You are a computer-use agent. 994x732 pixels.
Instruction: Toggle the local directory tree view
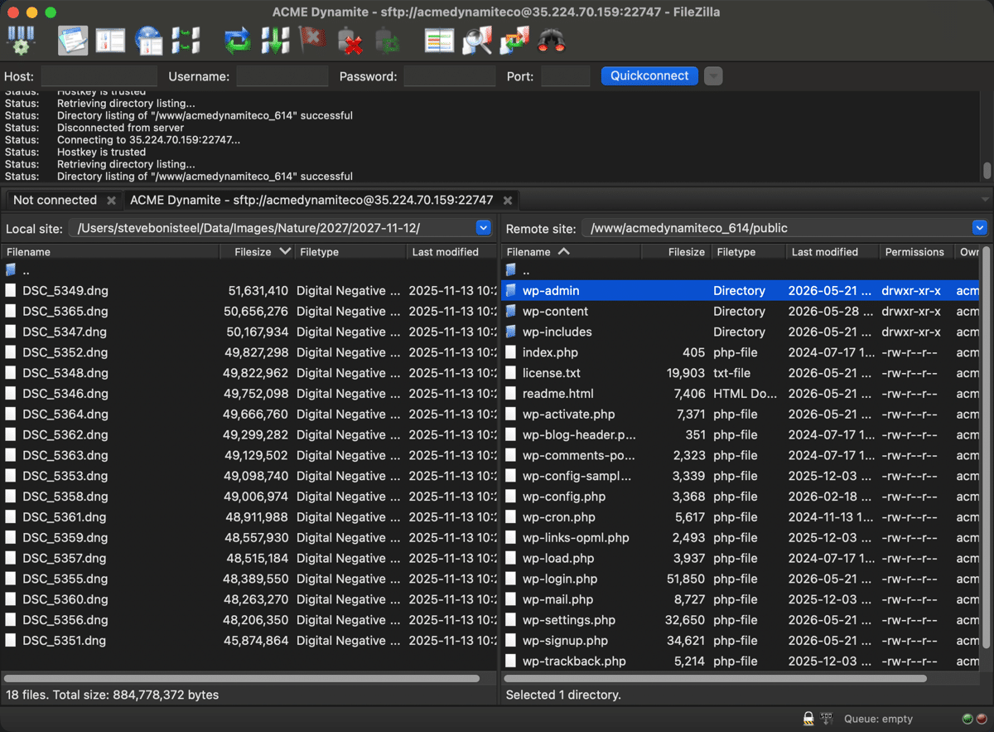pos(111,40)
